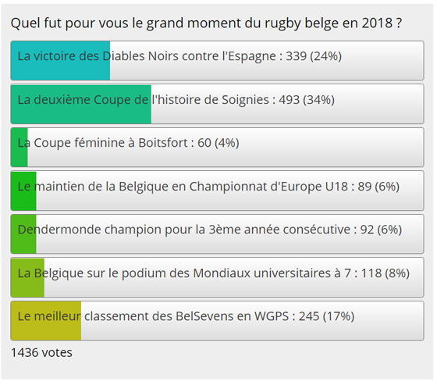
Task: Click the green fill of the Dendermonde bar
Action: (23, 234)
